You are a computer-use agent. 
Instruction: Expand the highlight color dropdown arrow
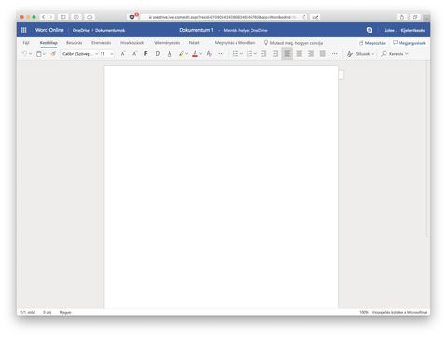(187, 54)
